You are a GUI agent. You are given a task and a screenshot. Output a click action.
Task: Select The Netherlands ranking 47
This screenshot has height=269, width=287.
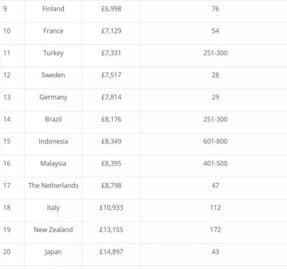[x=215, y=185]
